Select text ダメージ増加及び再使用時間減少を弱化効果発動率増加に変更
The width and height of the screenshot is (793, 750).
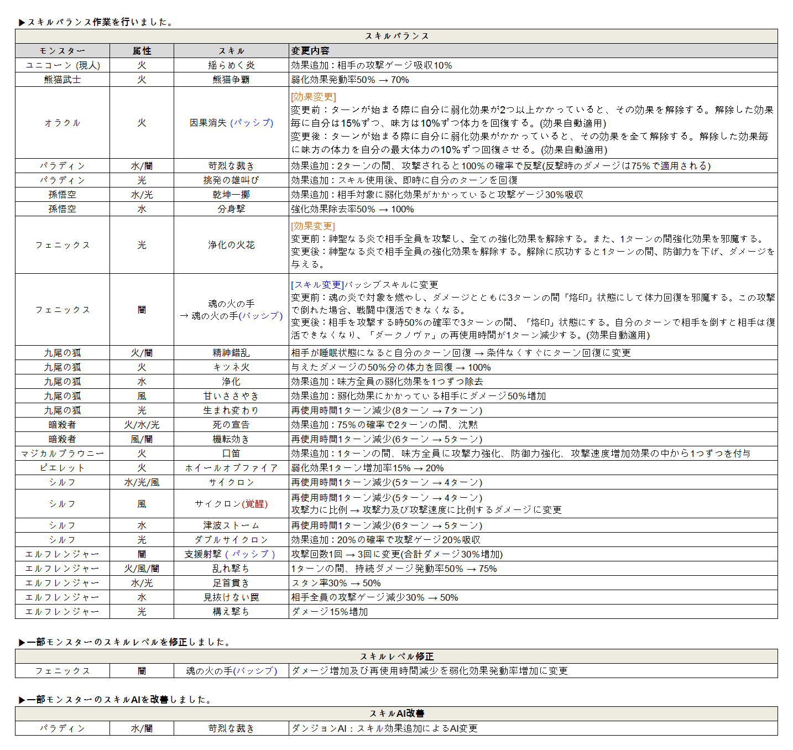430,671
